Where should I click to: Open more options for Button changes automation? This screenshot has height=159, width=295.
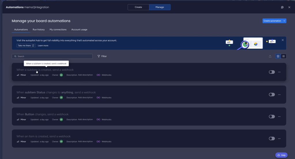pos(279,117)
